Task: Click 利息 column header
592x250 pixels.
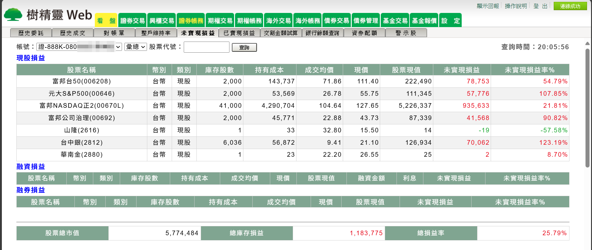Action: (x=410, y=178)
